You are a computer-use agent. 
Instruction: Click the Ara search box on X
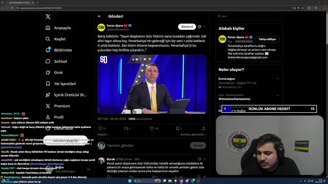click(249, 16)
